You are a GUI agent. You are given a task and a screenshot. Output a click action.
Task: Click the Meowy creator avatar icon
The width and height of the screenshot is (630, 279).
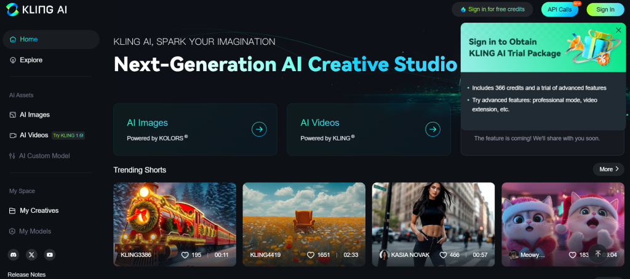tap(513, 255)
